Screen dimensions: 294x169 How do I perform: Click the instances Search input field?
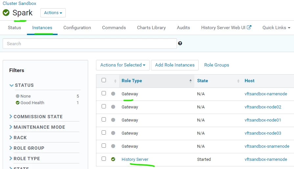90,44
